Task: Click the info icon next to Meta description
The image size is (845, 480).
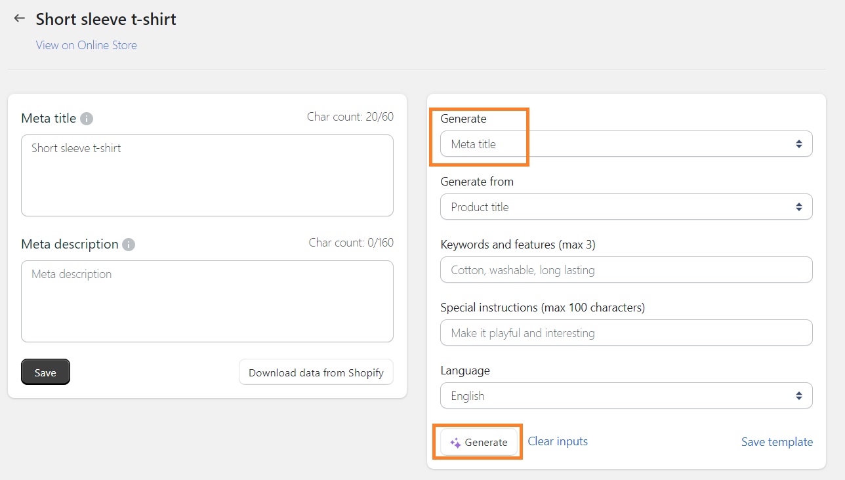Action: (129, 245)
